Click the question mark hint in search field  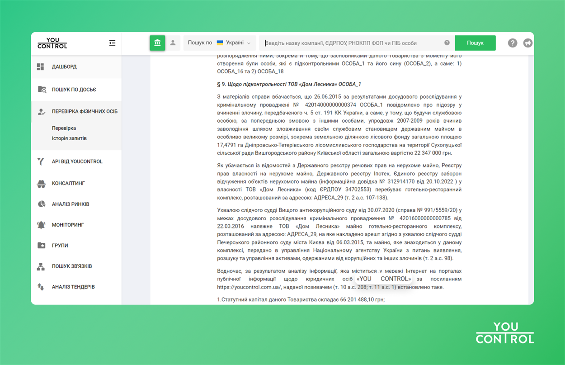447,43
